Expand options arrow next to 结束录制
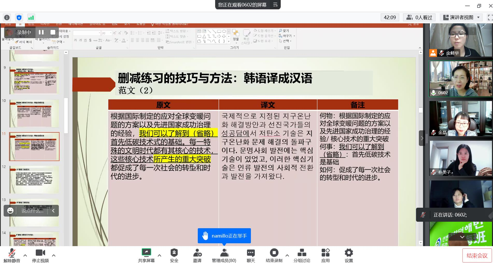Viewport: 493px width, 263px height. coord(287,255)
